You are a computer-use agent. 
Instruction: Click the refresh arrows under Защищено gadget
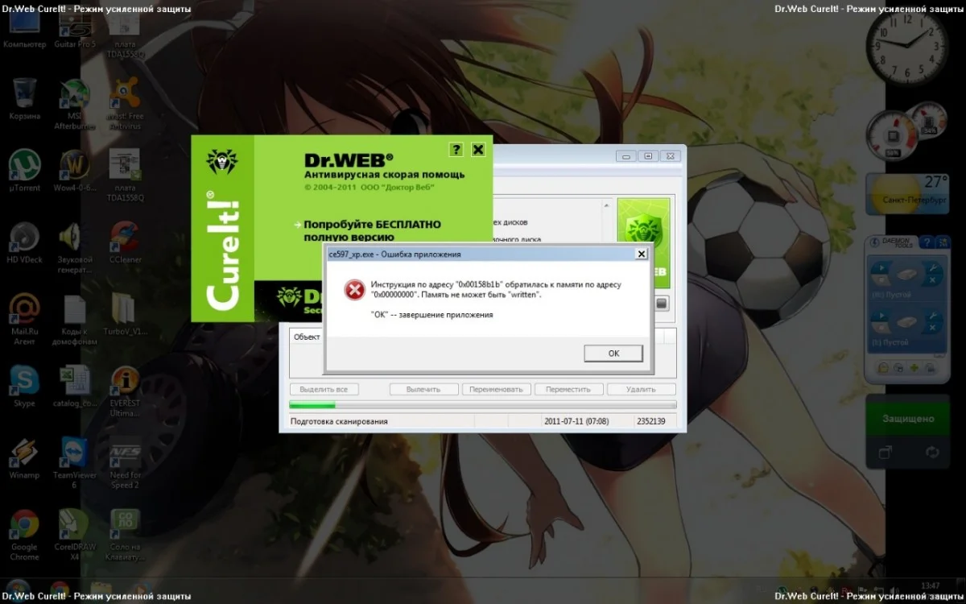(x=933, y=453)
